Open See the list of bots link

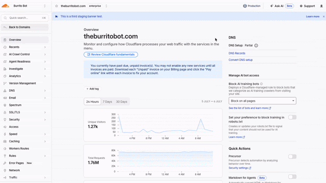(x=250, y=108)
